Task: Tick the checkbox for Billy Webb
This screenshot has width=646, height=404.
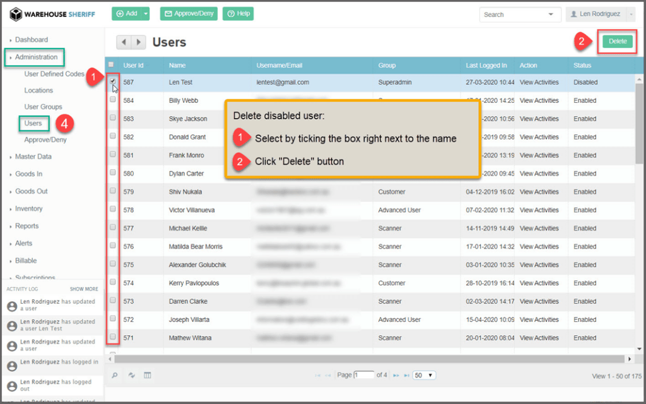Action: [x=113, y=100]
